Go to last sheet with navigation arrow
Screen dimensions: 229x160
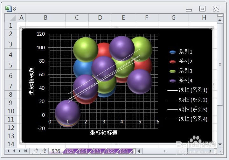tap(25, 151)
